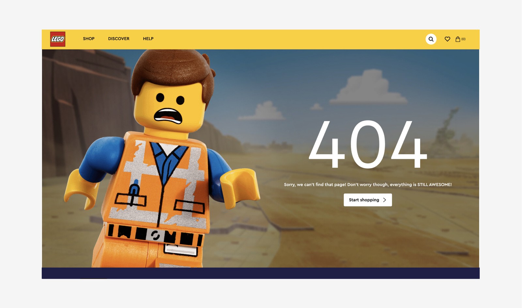Image resolution: width=522 pixels, height=308 pixels.
Task: Click the bag icon showing zero items
Action: point(458,39)
